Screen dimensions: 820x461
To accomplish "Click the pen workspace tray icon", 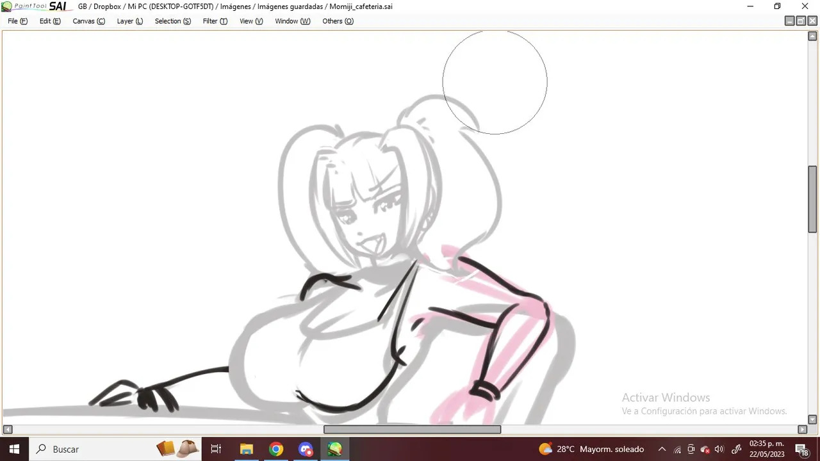I will click(736, 449).
